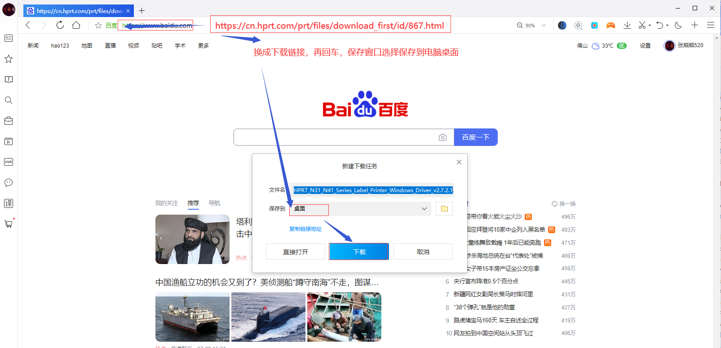Screen dimensions: 721x348
Task: Click the undo restore closed tab icon
Action: (659, 25)
